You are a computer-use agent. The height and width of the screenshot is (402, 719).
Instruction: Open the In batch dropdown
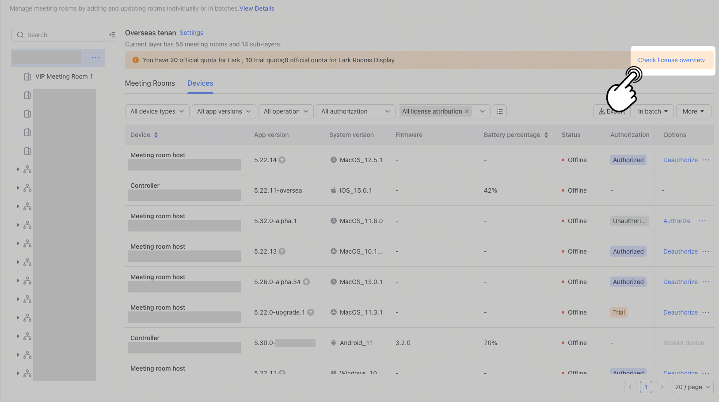click(x=653, y=111)
